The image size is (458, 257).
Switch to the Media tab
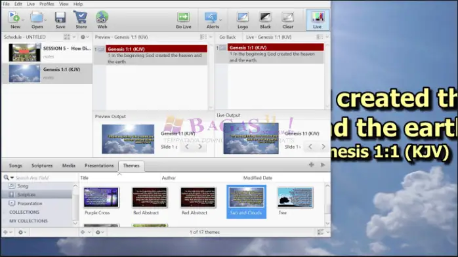coord(69,166)
